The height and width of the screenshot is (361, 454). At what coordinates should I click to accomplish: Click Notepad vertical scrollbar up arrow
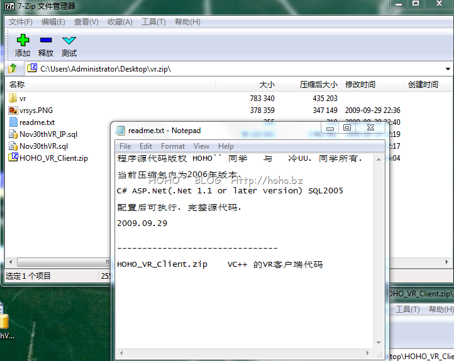[x=379, y=159]
